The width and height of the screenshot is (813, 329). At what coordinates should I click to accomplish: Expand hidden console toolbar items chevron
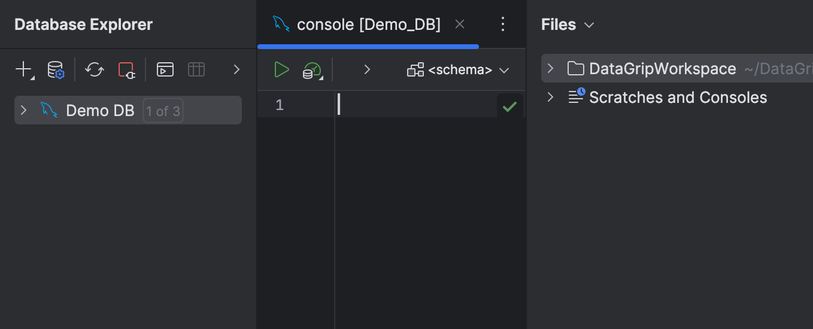[x=368, y=69]
